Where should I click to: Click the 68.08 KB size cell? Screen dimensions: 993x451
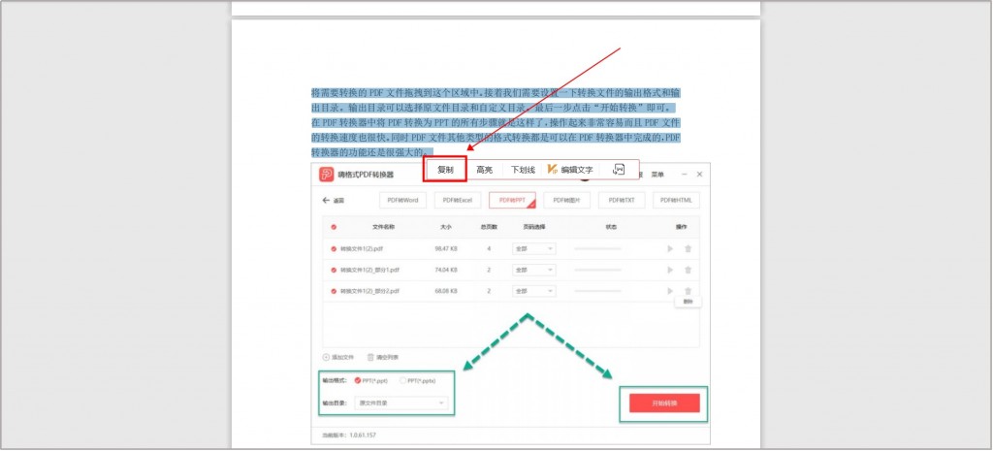446,291
